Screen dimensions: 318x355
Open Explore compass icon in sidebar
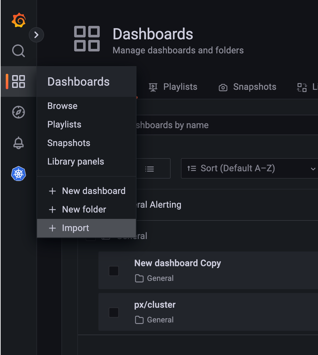(19, 112)
